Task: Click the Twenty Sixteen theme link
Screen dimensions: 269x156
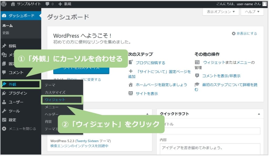Action: point(87,141)
